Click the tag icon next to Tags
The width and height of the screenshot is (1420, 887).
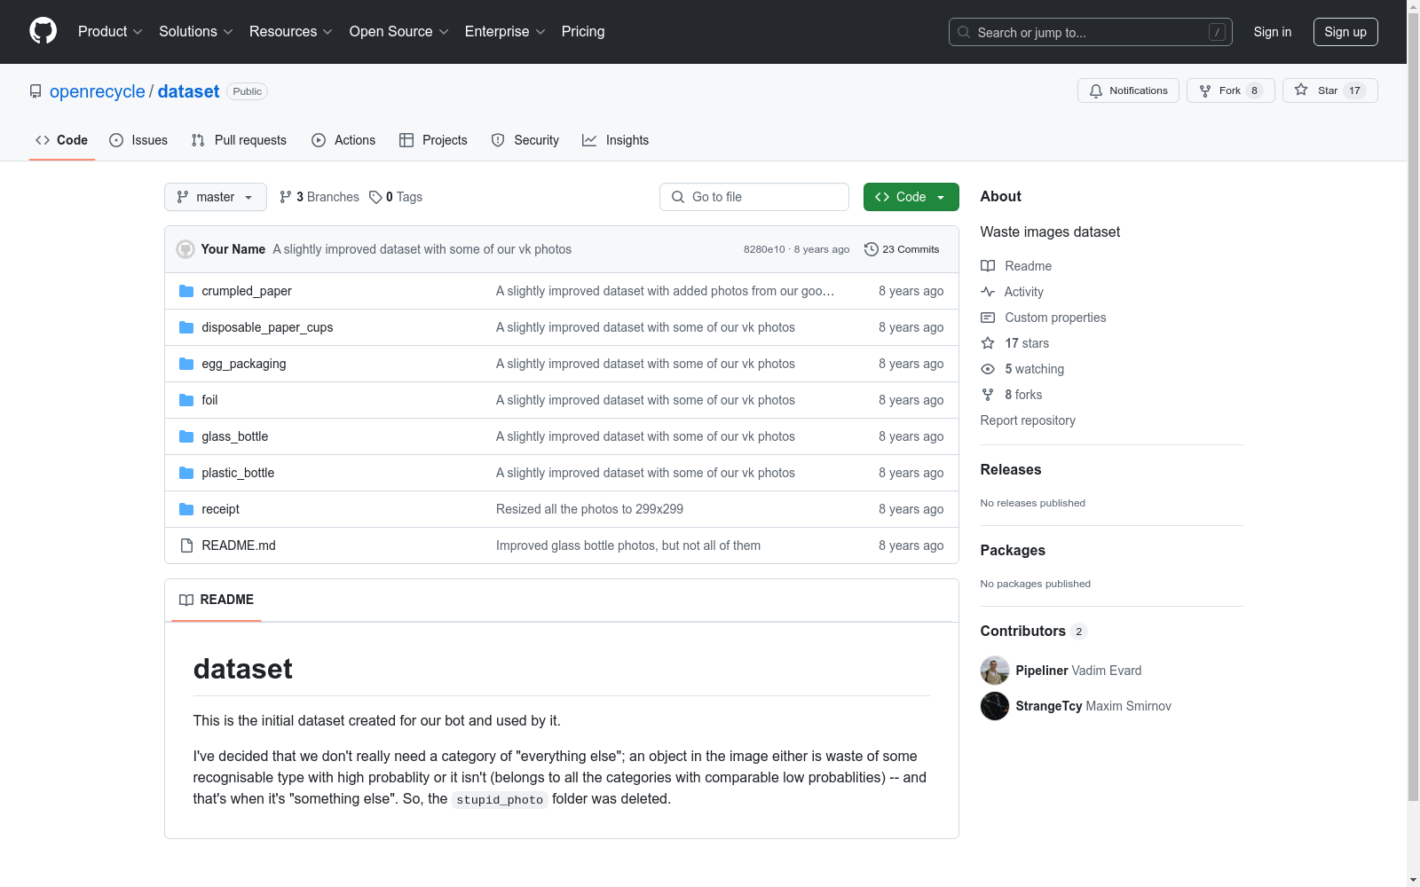pyautogui.click(x=375, y=197)
